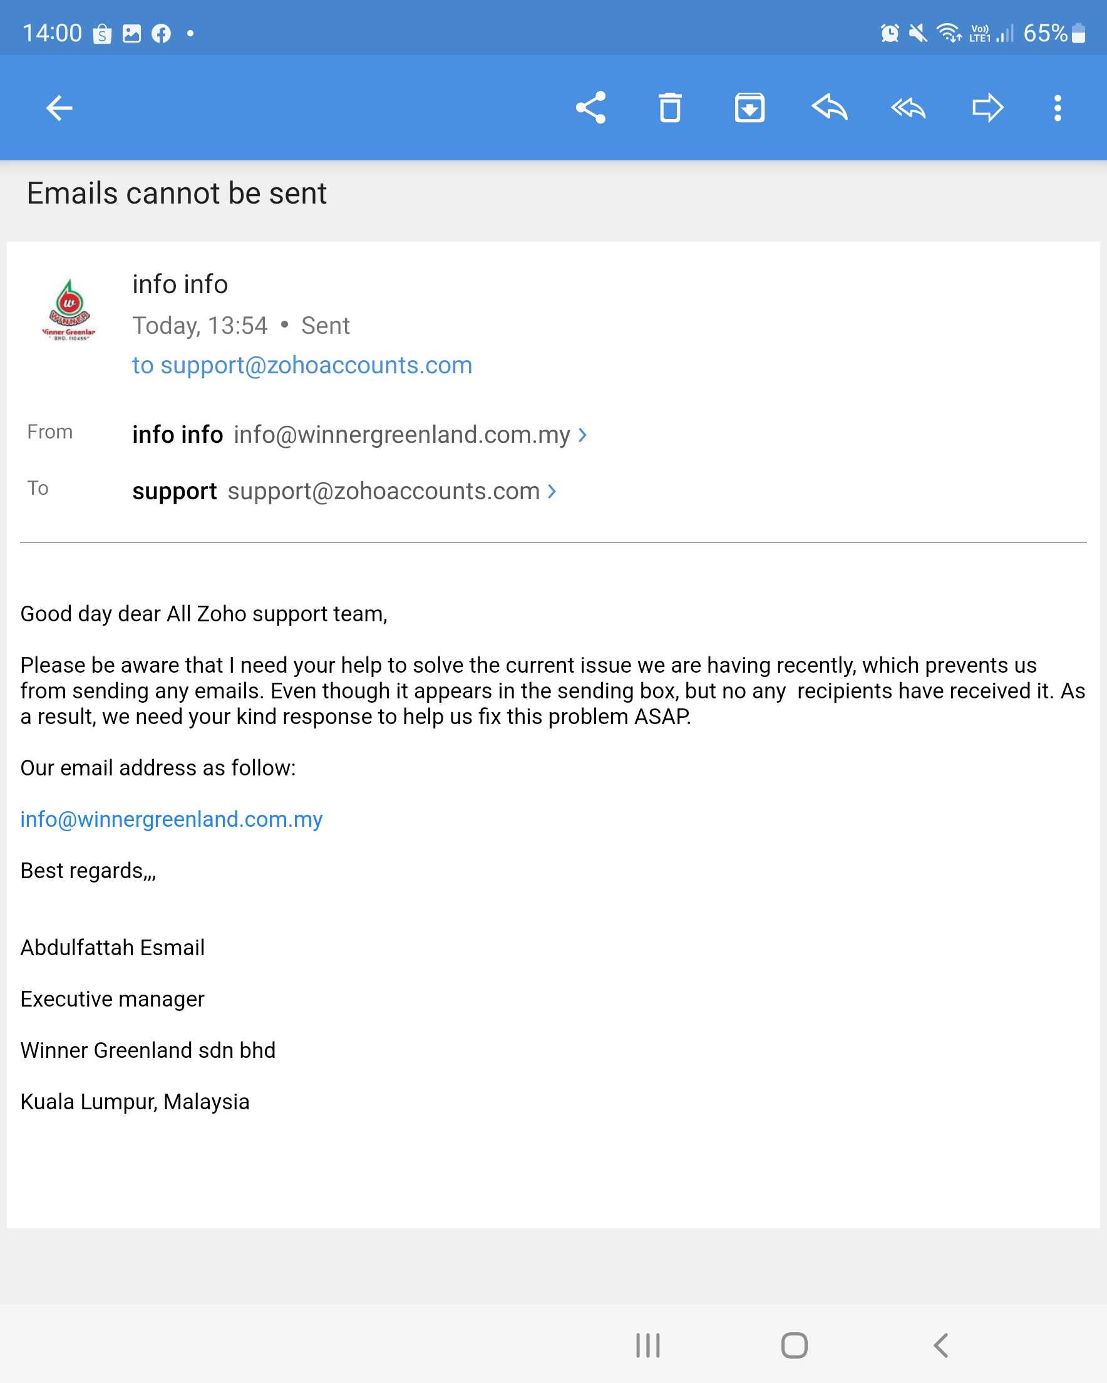Open info@winnergreenland.com.my link in email body
This screenshot has width=1107, height=1383.
tap(171, 819)
